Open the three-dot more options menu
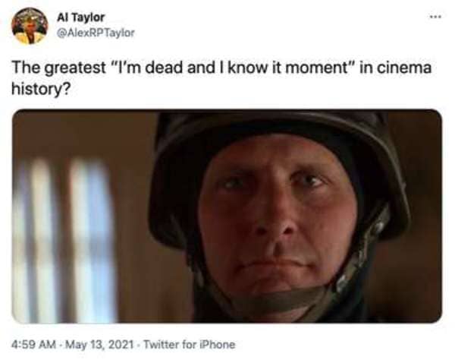 [435, 17]
